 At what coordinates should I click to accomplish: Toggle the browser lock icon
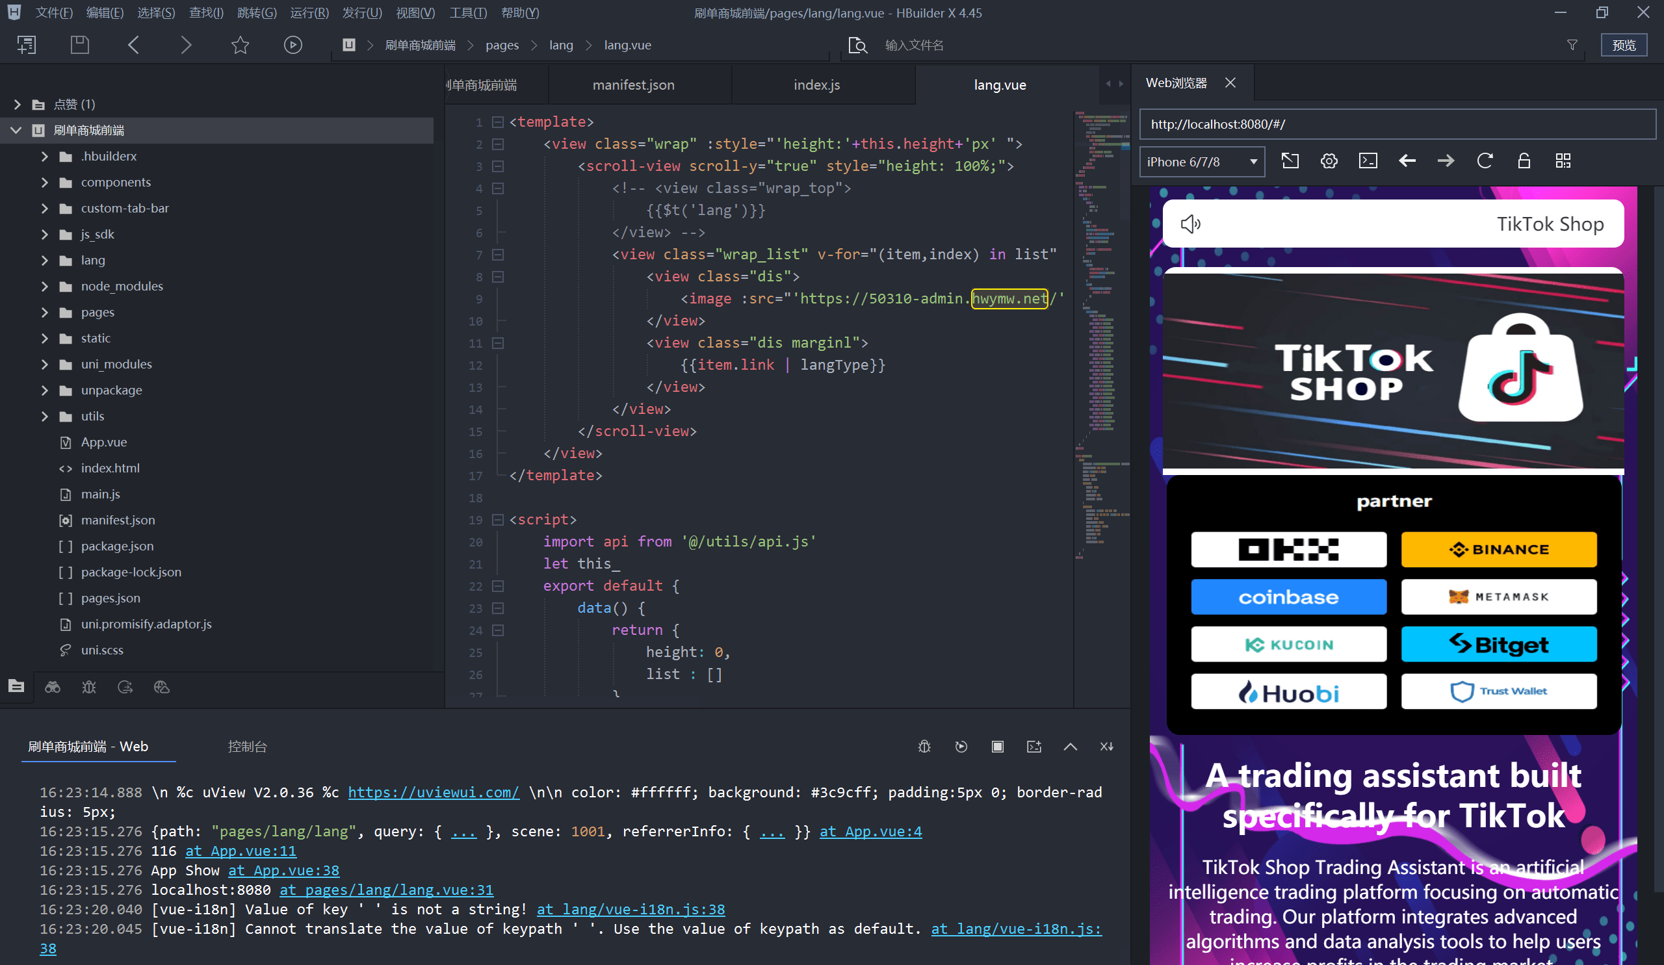[1524, 161]
